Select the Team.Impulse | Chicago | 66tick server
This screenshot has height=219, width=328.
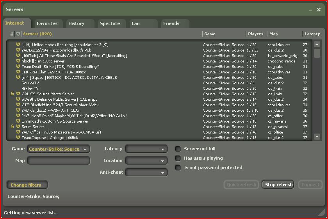click(x=159, y=137)
